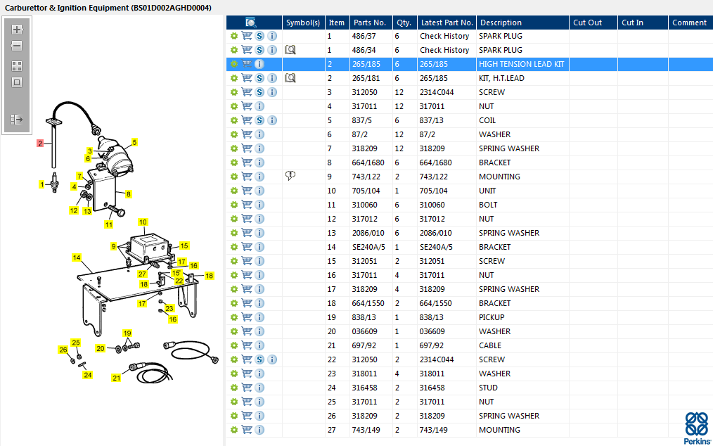Sort by Latest Part No. column header
The height and width of the screenshot is (446, 713).
tap(447, 23)
